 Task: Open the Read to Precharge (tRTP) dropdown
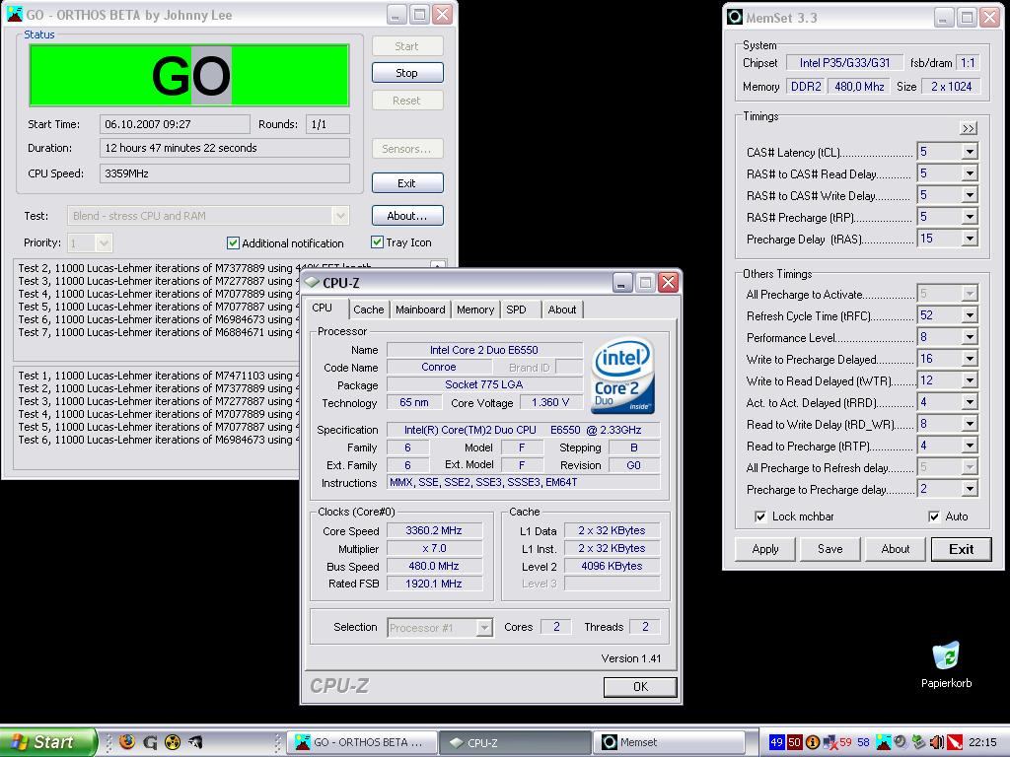pos(970,446)
